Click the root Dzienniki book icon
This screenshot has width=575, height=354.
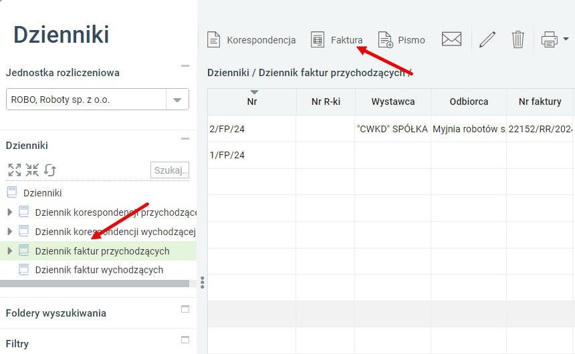[12, 192]
